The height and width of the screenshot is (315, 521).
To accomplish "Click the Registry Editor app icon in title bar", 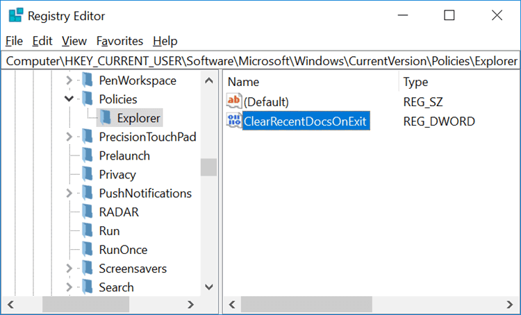I will [15, 16].
